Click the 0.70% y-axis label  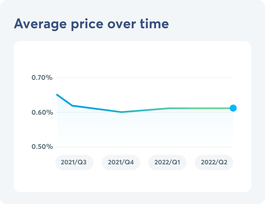tap(42, 77)
